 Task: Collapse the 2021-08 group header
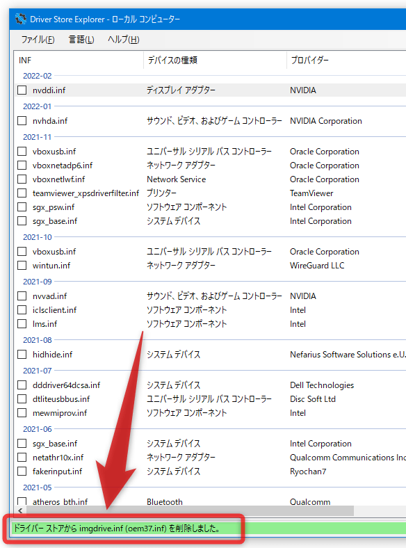point(38,340)
